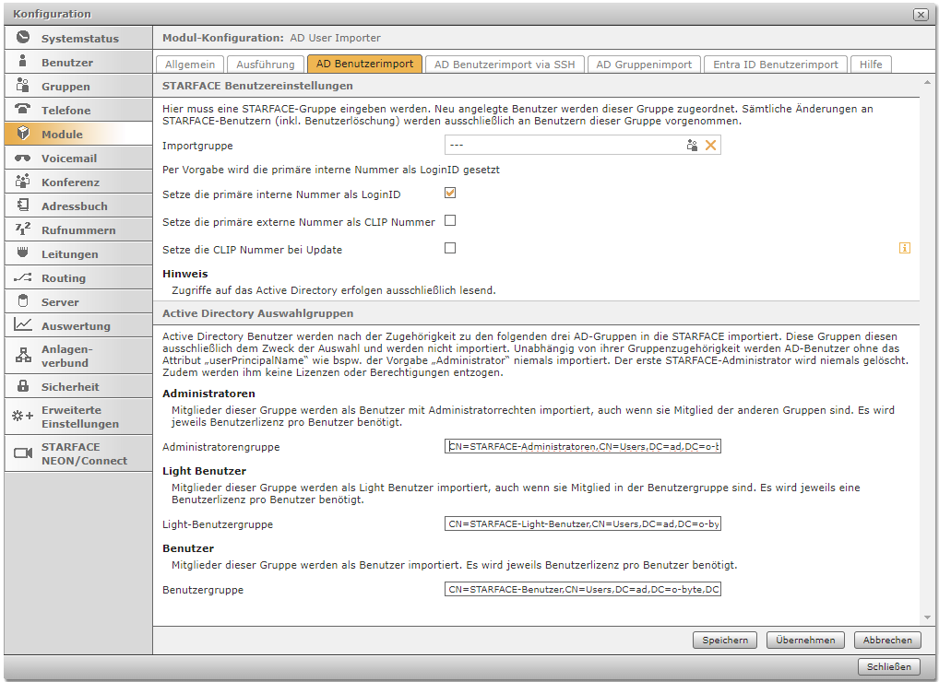Click the Telefone phone icon
Viewport: 939px width, 682px height.
(x=23, y=109)
